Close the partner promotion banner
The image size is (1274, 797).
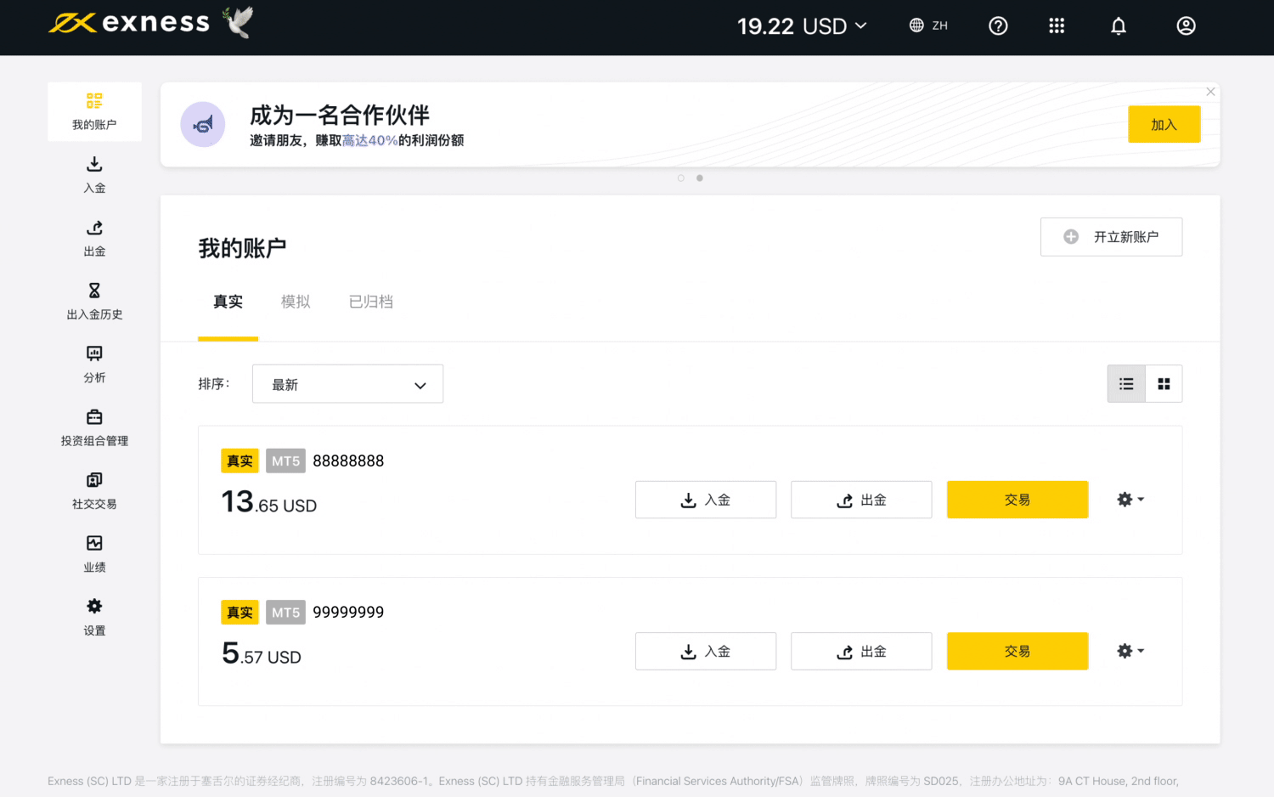point(1210,92)
